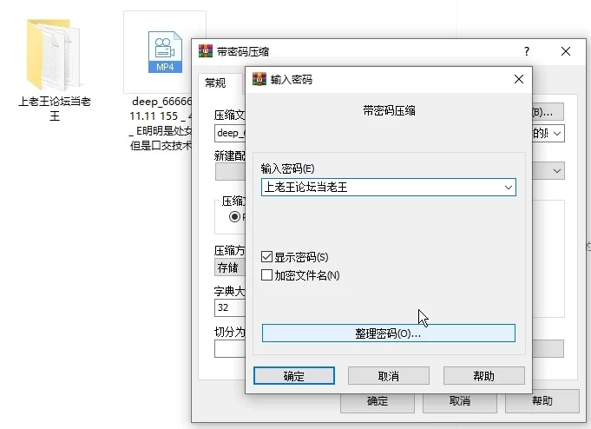Click the archive name field starting deep_
Viewport: 591px width, 429px height.
click(x=230, y=133)
